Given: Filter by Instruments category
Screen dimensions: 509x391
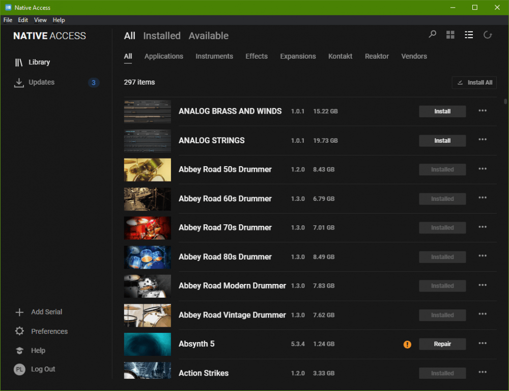Looking at the screenshot, I should [x=214, y=56].
